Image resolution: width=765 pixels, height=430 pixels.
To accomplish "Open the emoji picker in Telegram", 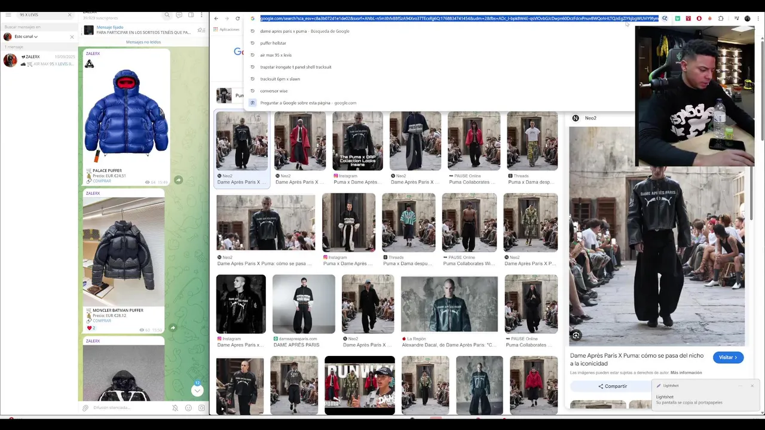I will pos(188,408).
